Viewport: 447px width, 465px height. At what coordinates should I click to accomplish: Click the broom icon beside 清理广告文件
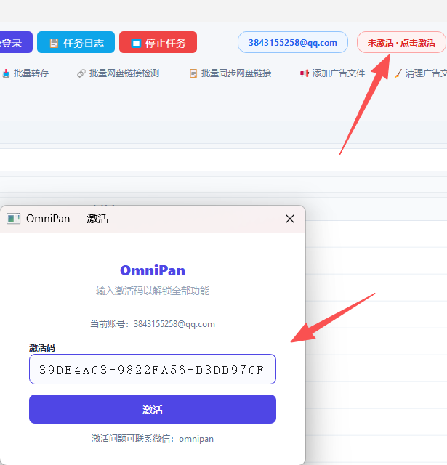[398, 73]
